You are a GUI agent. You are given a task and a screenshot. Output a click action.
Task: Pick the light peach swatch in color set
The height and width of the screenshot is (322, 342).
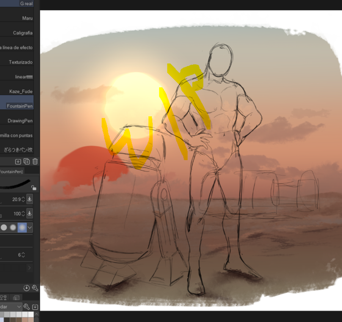coord(31,319)
